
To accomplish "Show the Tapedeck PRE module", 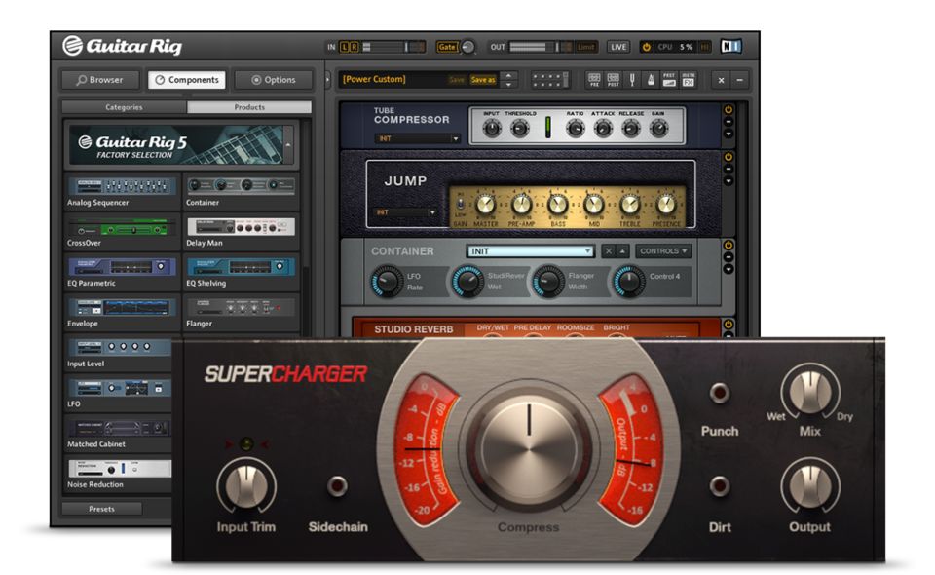I will tap(593, 80).
